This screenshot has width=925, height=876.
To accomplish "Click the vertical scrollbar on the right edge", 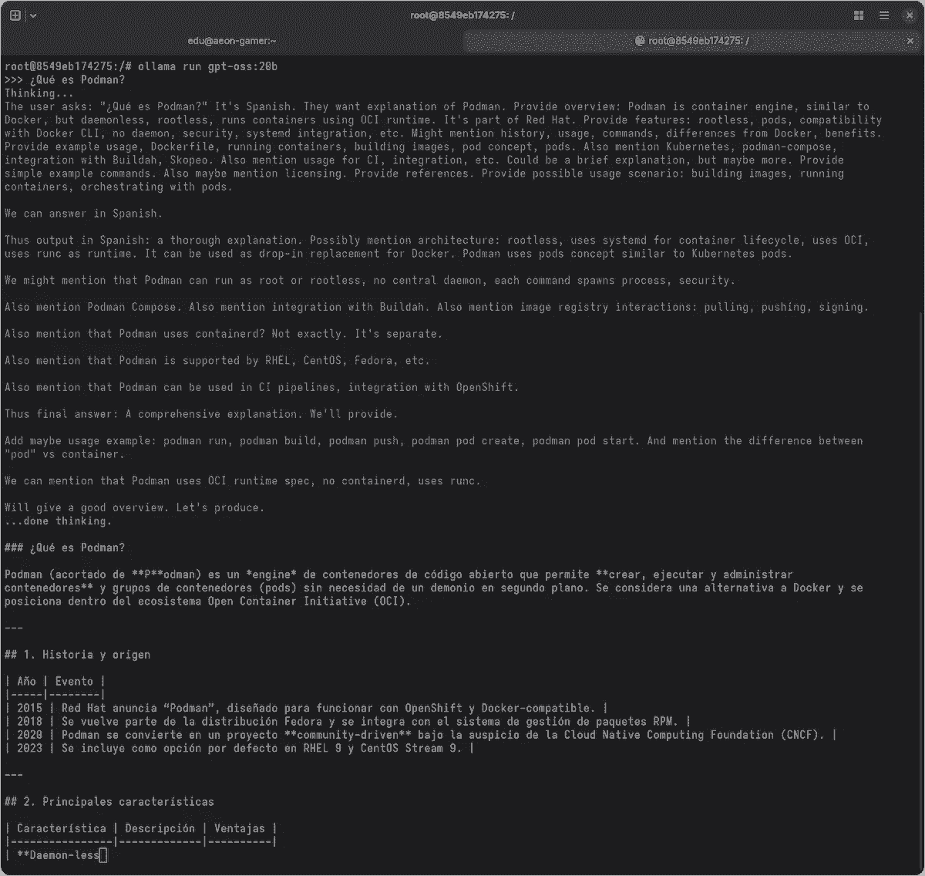I will pyautogui.click(x=921, y=540).
